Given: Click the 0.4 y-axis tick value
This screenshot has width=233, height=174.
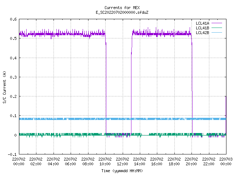Looking at the screenshot, I should [13, 58].
